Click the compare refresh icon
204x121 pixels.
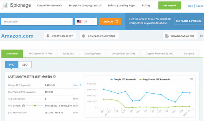coord(84,36)
